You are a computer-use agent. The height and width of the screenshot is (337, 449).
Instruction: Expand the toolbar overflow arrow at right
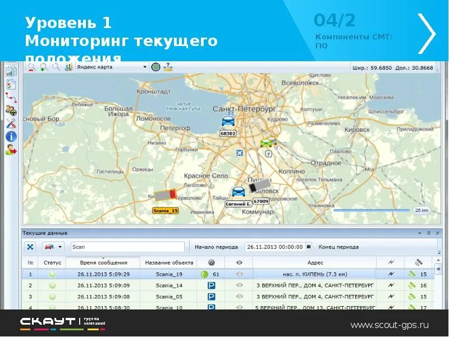click(439, 253)
